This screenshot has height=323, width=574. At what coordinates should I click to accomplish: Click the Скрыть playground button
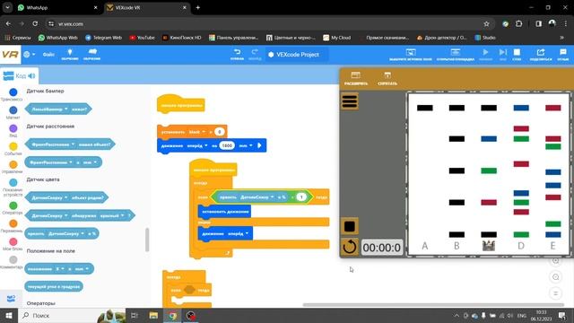[x=387, y=78]
